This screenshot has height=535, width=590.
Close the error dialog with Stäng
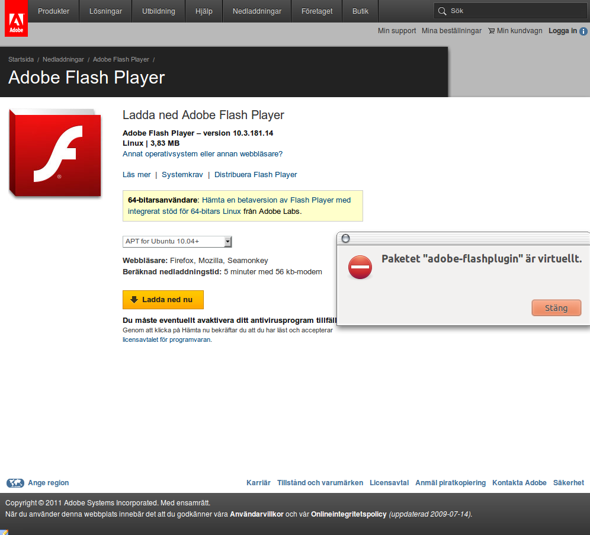tap(556, 307)
